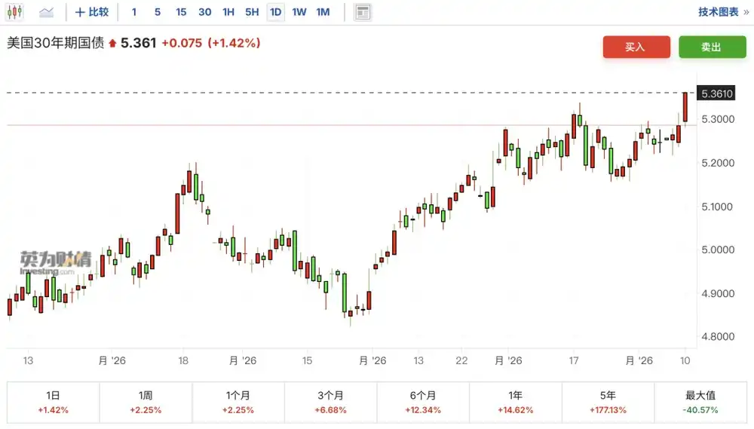Click the 5.3610 current price label
This screenshot has height=429, width=754.
click(716, 93)
